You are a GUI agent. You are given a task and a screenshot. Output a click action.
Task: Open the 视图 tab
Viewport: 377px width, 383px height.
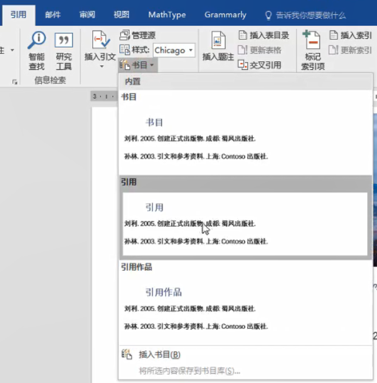coord(122,15)
